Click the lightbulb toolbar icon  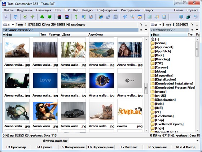click(x=6, y=17)
